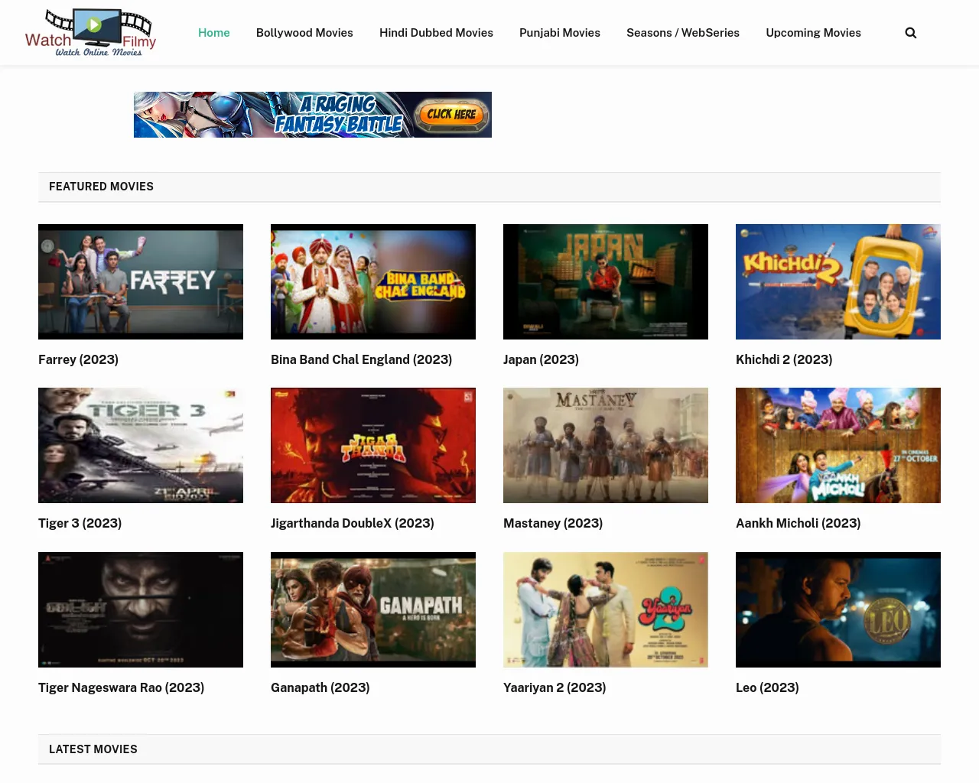Image resolution: width=979 pixels, height=783 pixels.
Task: Open the search magnifier icon
Action: click(x=910, y=33)
